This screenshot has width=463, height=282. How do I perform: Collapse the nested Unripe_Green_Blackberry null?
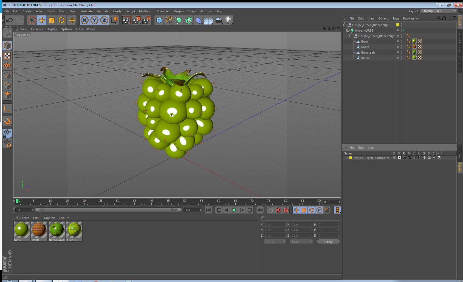tap(351, 36)
